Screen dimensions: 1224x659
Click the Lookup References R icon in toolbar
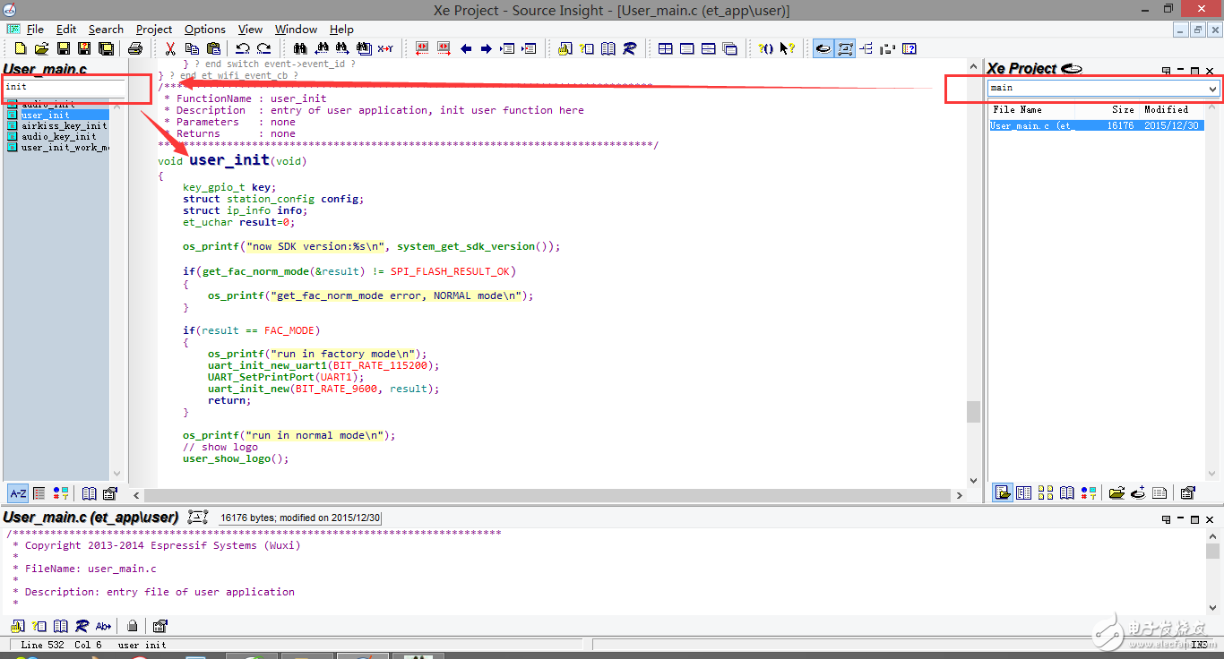click(x=630, y=48)
